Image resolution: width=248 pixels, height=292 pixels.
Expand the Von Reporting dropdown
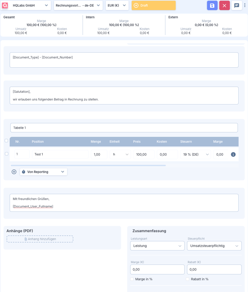(x=44, y=172)
